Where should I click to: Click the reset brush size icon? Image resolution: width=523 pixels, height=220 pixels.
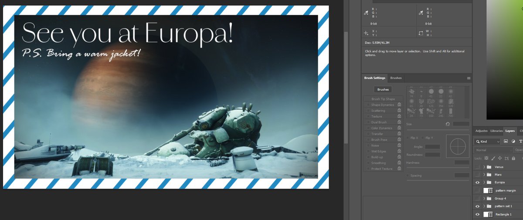click(x=447, y=124)
